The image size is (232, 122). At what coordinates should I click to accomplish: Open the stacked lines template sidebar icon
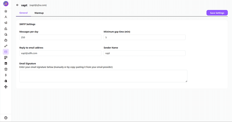(6, 58)
